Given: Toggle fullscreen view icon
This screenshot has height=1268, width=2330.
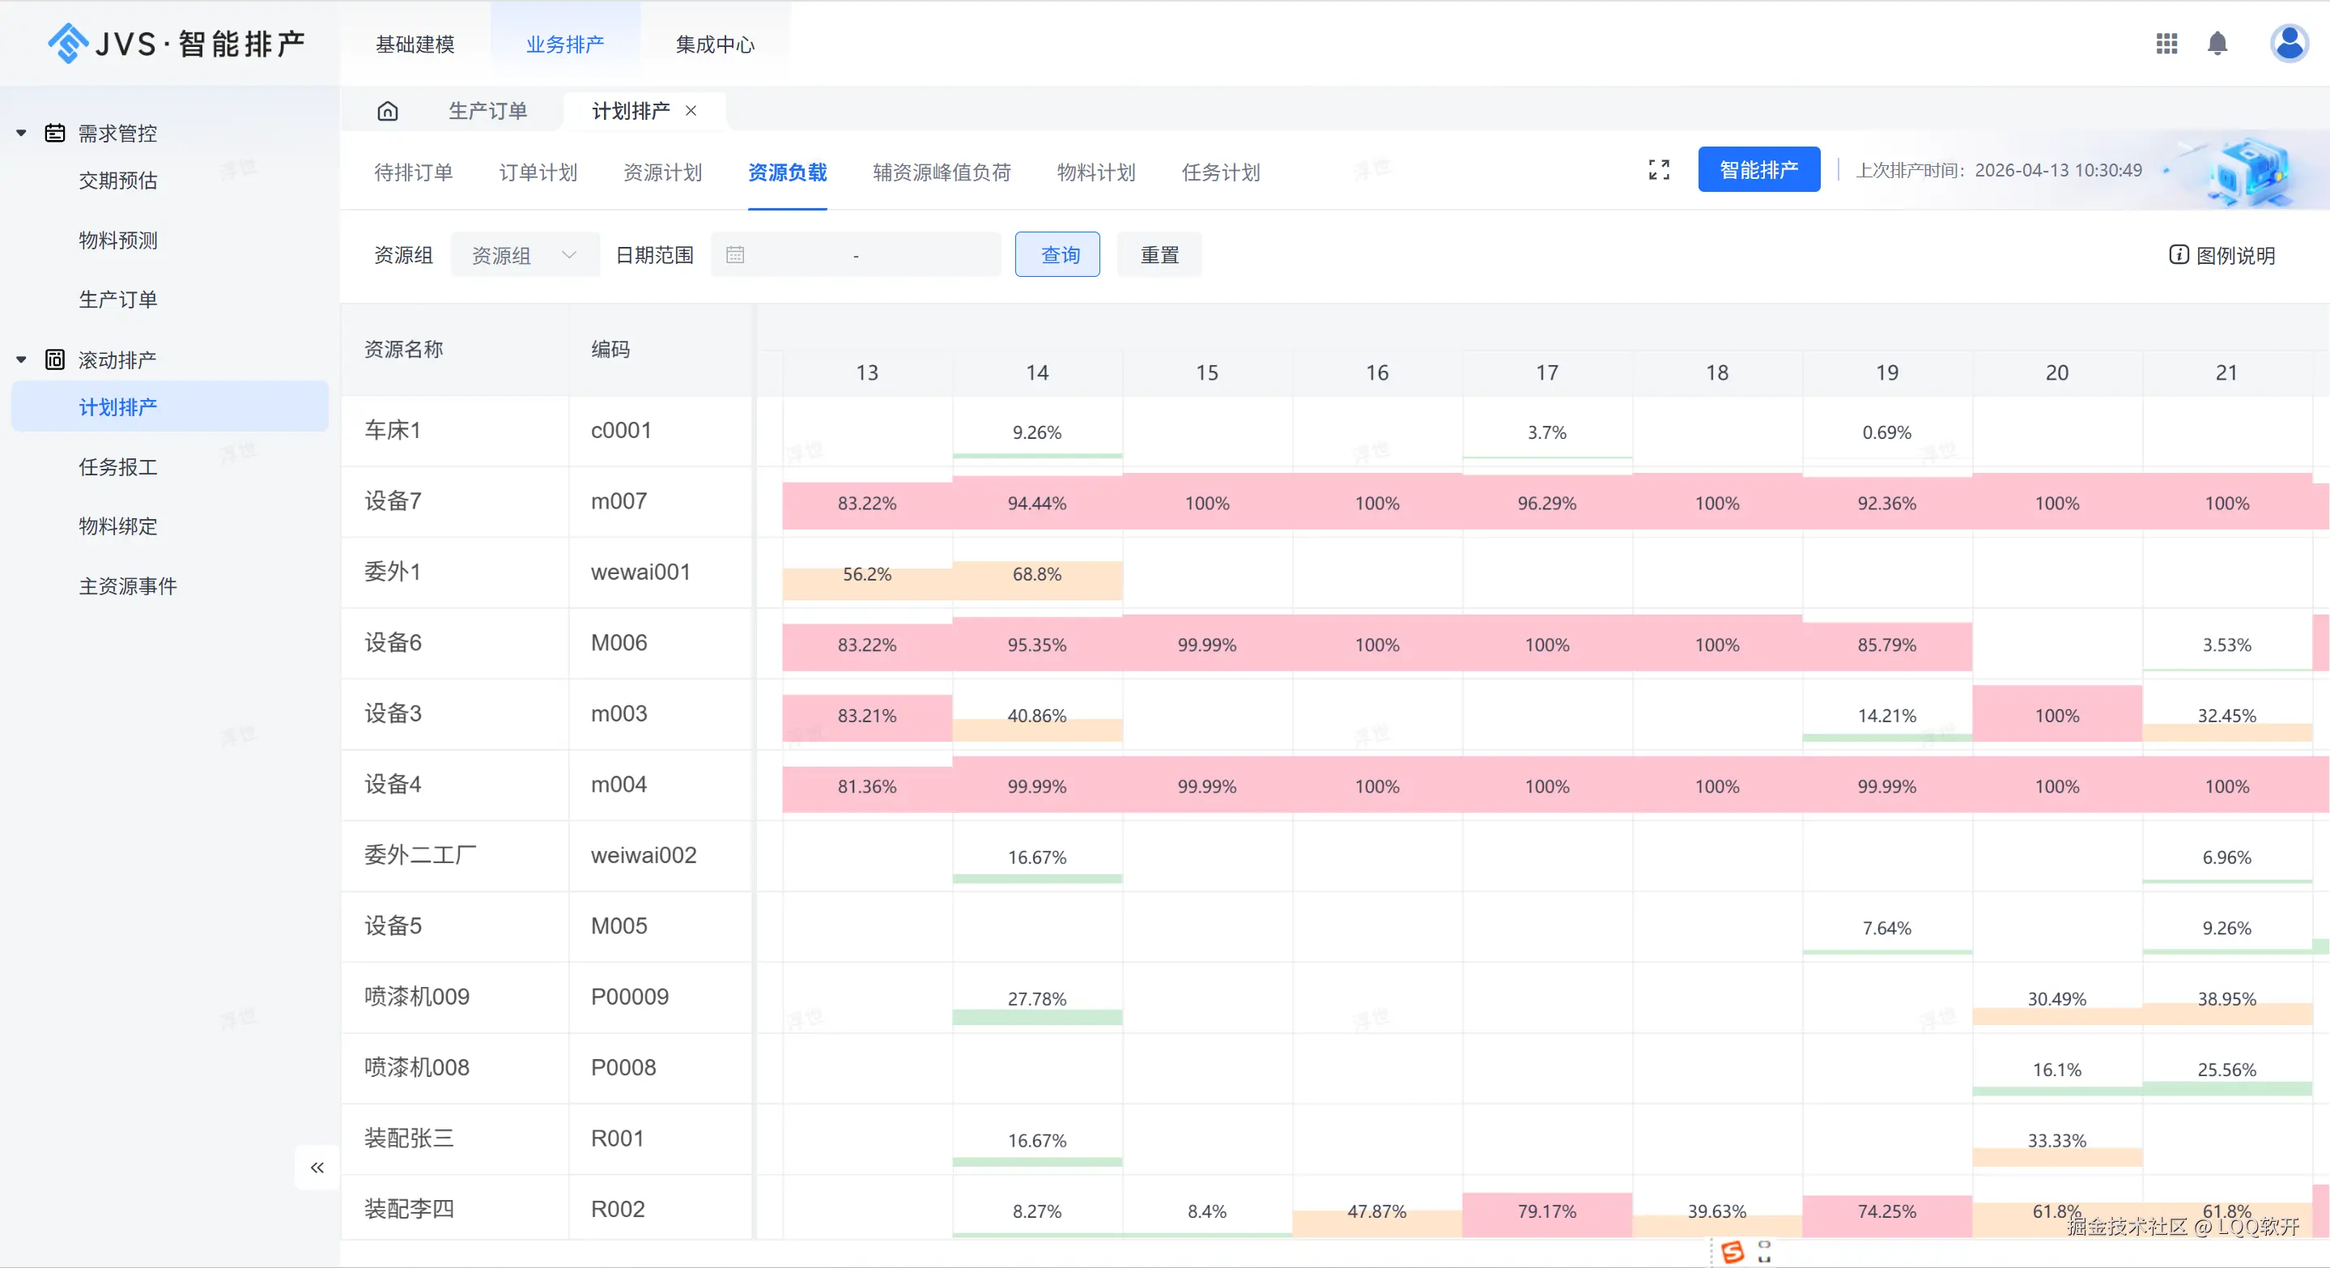Looking at the screenshot, I should pos(1659,170).
